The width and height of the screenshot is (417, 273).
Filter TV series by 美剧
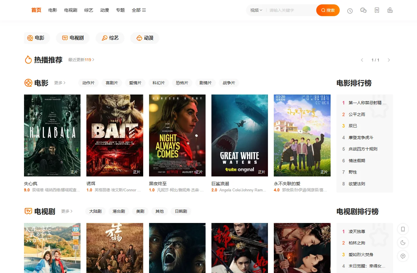click(140, 211)
